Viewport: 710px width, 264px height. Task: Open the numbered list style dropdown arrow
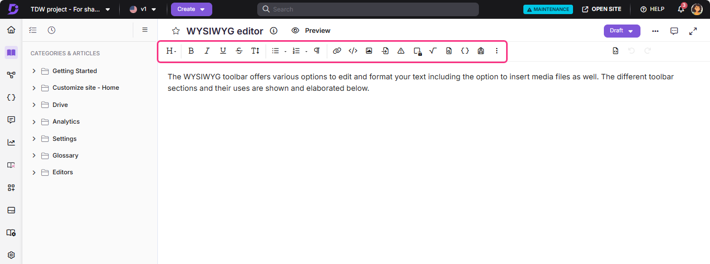[x=306, y=51]
